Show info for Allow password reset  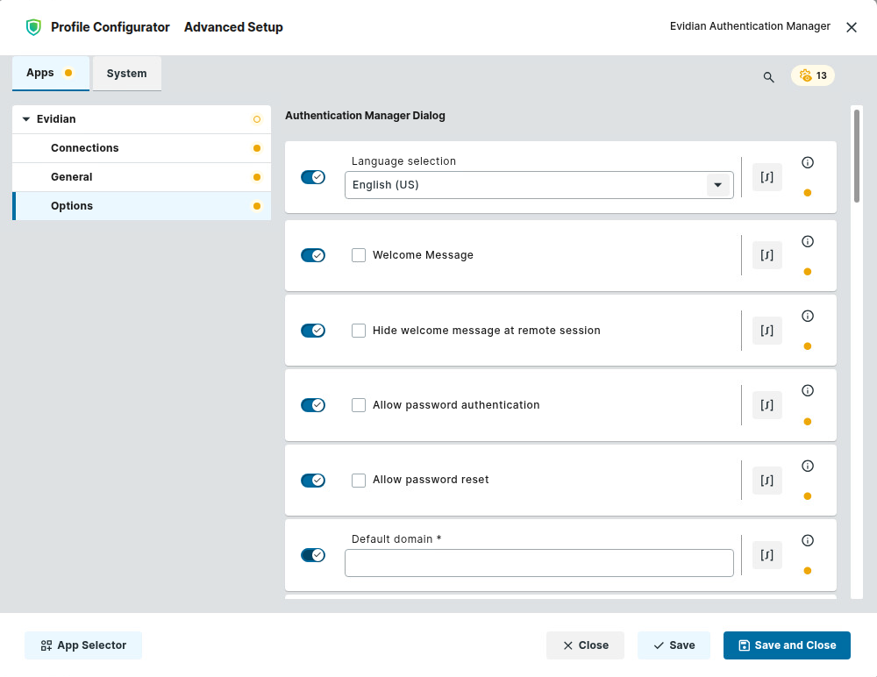click(x=807, y=466)
